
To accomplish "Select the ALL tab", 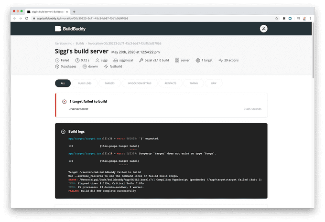I will 63,83.
